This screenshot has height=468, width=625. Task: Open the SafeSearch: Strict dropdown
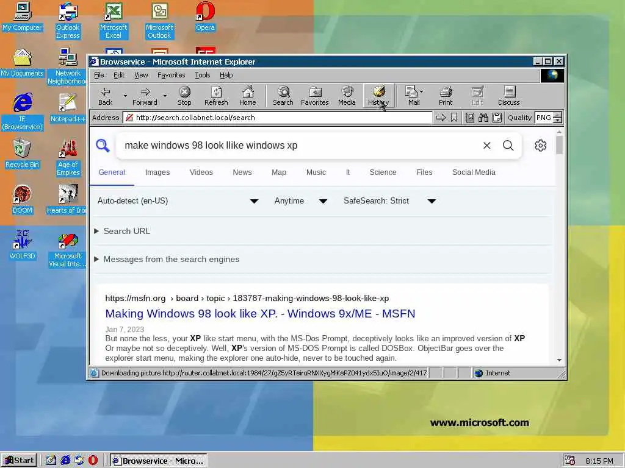tap(390, 201)
